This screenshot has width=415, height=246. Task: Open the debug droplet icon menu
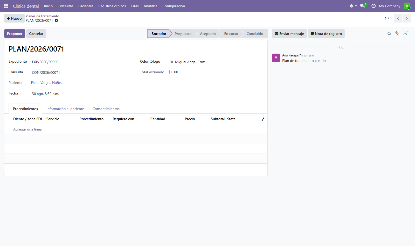353,6
